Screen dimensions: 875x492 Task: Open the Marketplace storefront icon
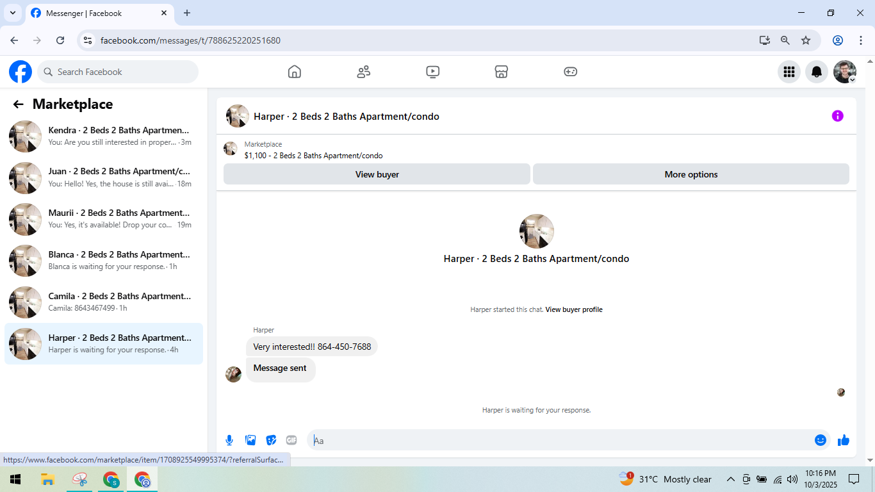502,72
